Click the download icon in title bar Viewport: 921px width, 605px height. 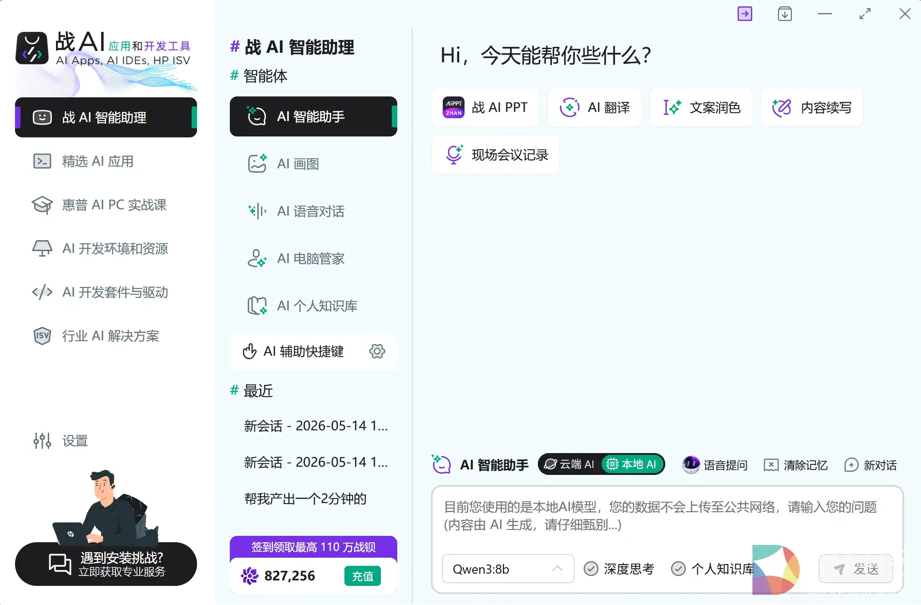[x=784, y=14]
